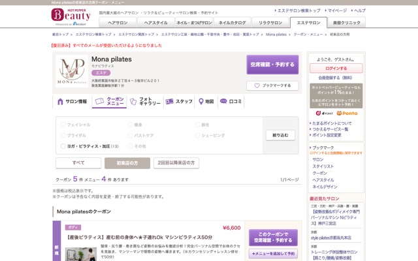Open recently viewed style pilates京都烏丸本店 link
418x261 pixels.
click(331, 238)
